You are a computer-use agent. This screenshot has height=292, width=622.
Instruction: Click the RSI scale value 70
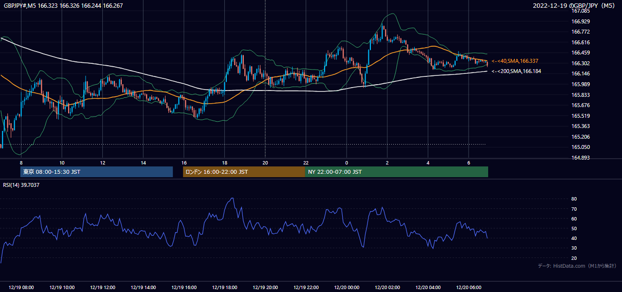click(x=574, y=209)
